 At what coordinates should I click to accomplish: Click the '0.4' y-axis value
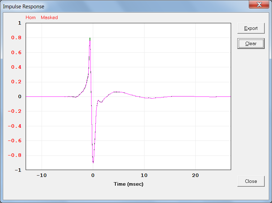[x=16, y=67]
